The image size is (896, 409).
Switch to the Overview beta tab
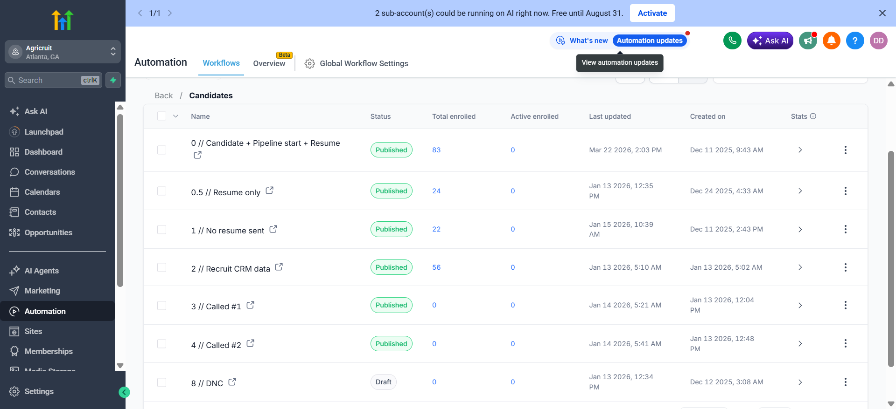tap(269, 63)
